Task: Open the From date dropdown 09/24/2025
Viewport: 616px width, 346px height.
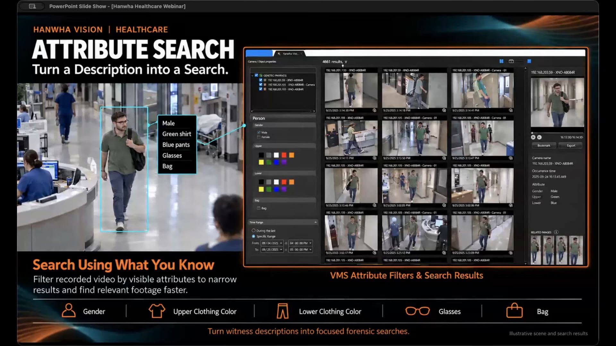Action: pos(272,243)
